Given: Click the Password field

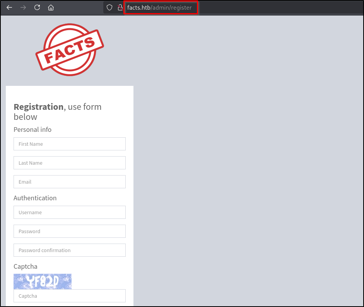Looking at the screenshot, I should tap(70, 231).
